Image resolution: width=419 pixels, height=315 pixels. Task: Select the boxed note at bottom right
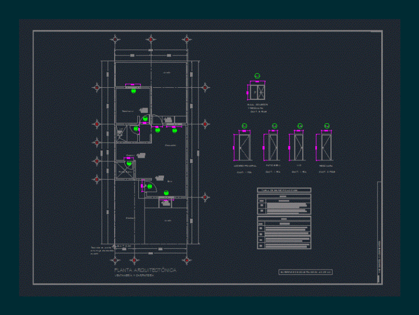(x=305, y=272)
